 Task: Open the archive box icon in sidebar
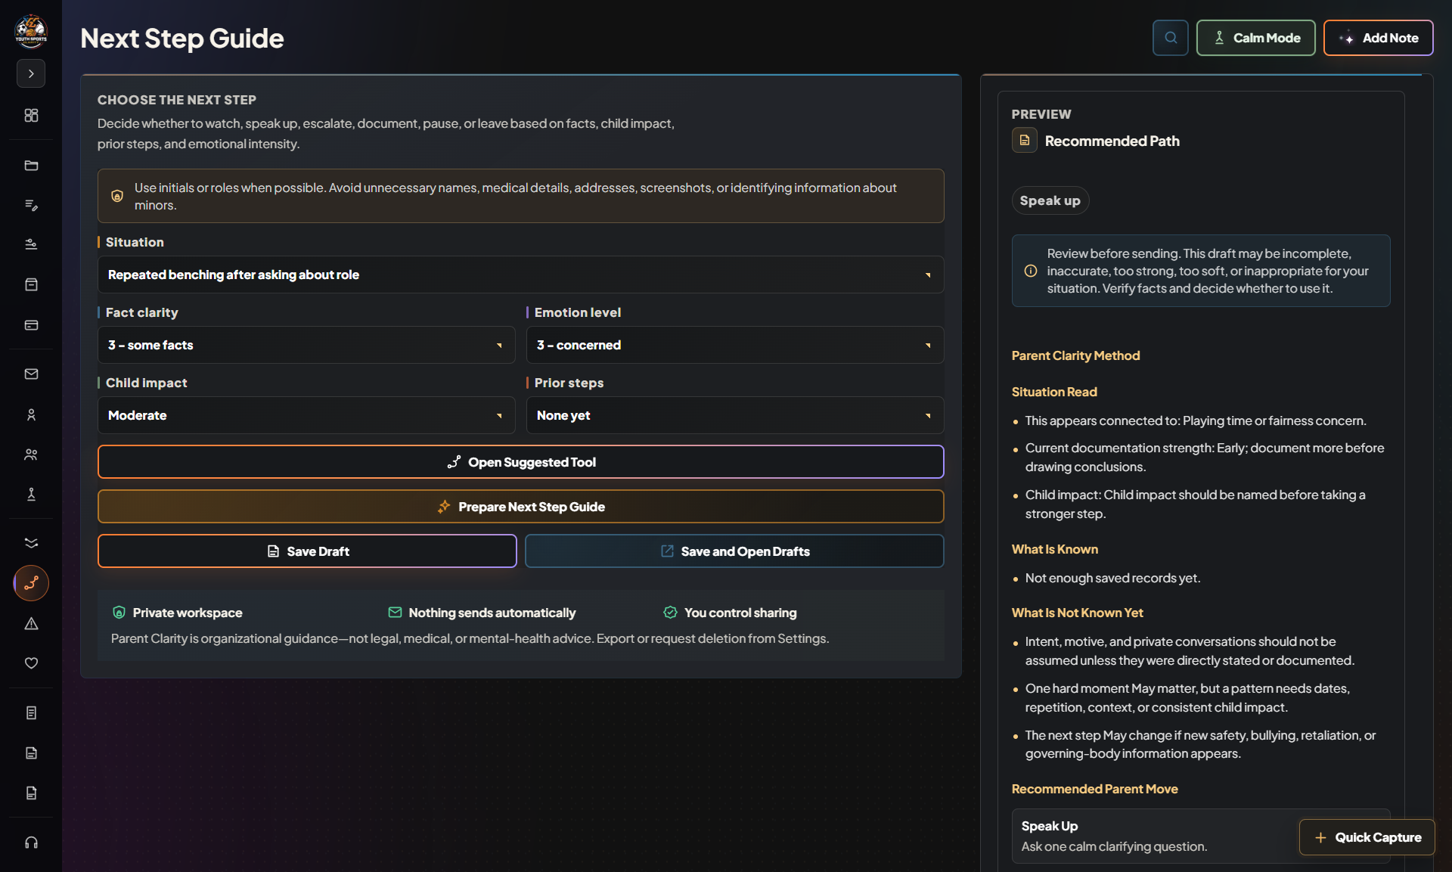[31, 284]
